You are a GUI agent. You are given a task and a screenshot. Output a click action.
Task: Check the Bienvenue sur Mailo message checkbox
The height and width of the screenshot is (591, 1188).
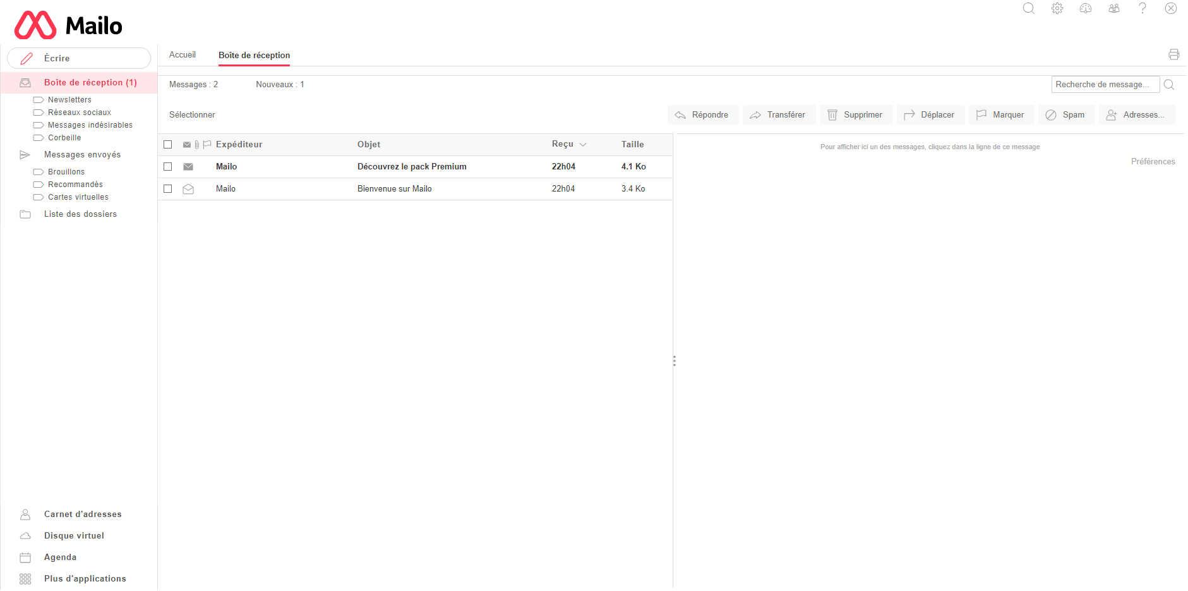coord(168,189)
